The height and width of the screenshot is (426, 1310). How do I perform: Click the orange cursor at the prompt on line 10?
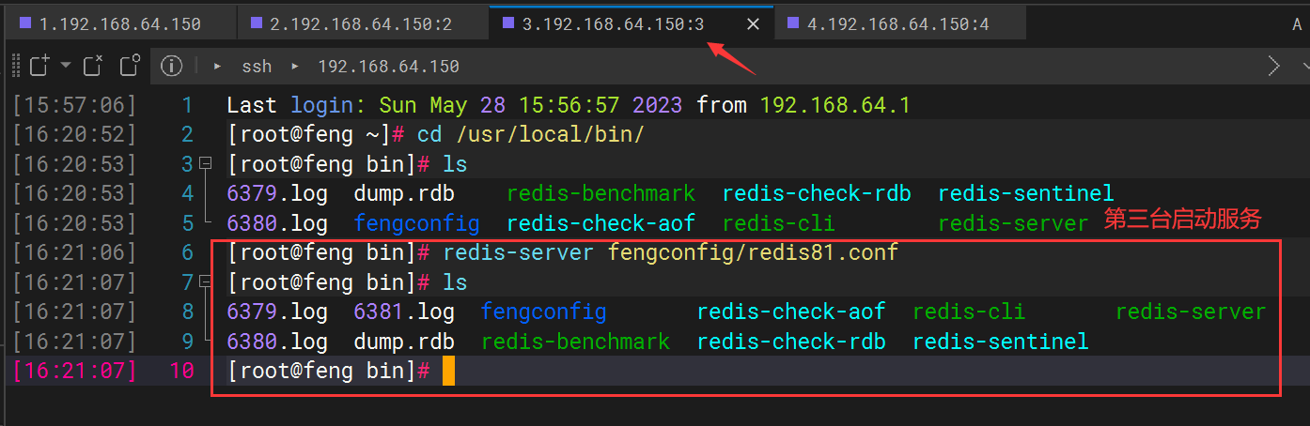[448, 371]
